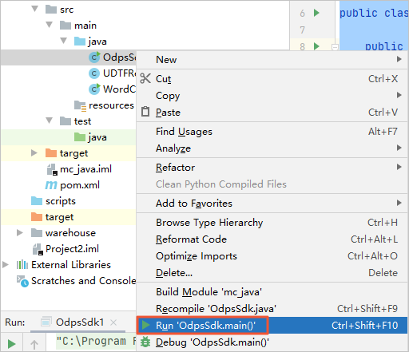Viewport: 409px width, 352px height.
Task: Close the OdpsSdk1 run tab
Action: [113, 322]
